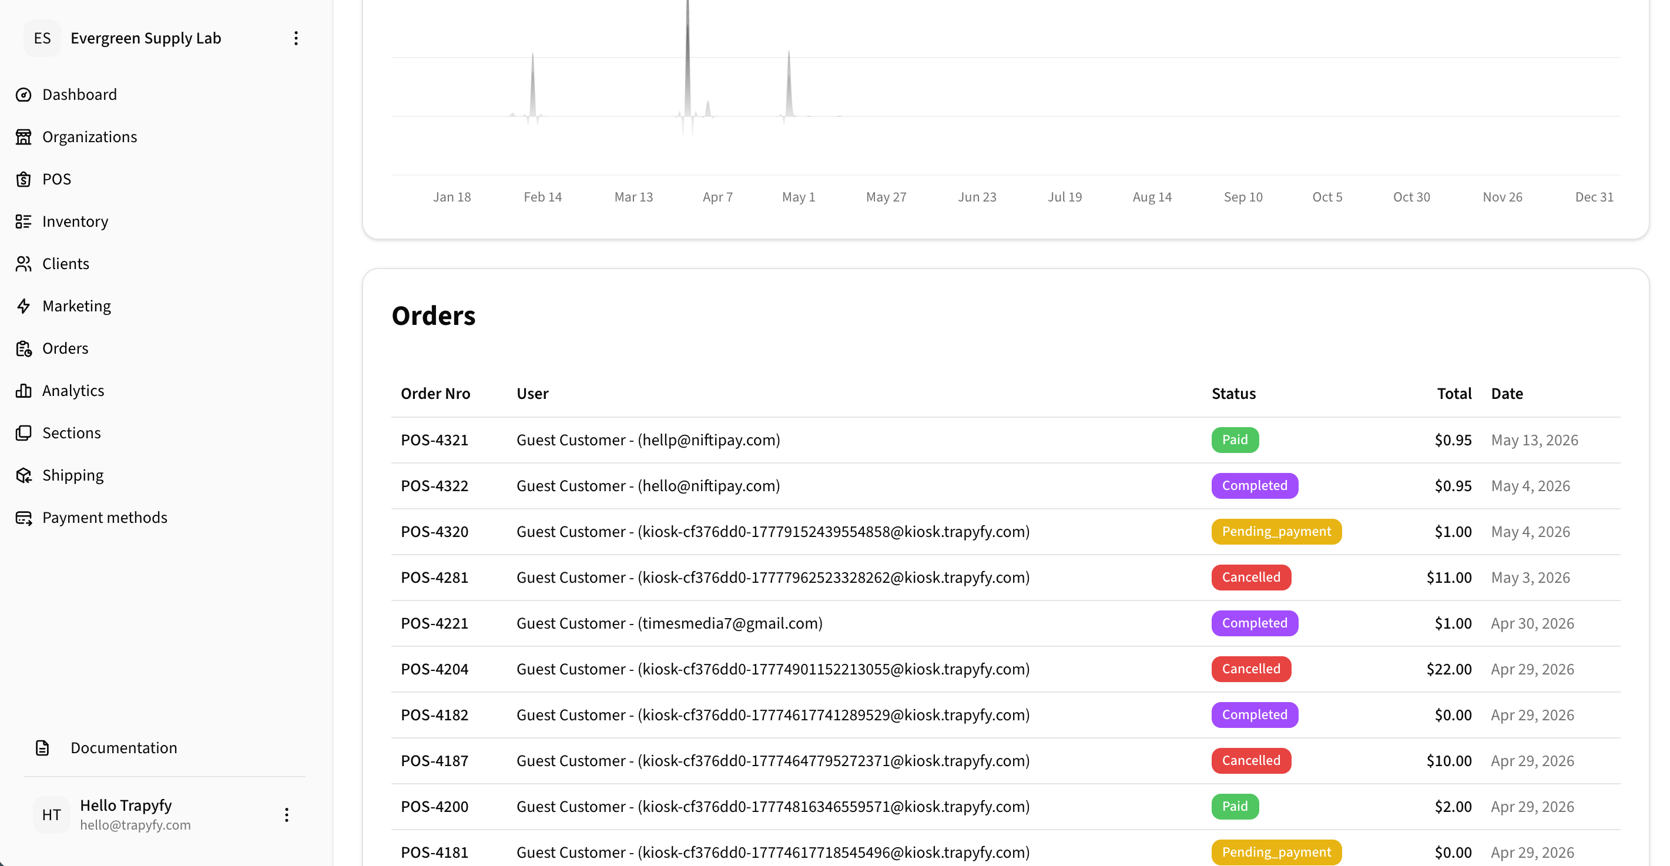Click the Status column header
Viewport: 1670px width, 866px height.
[1234, 394]
